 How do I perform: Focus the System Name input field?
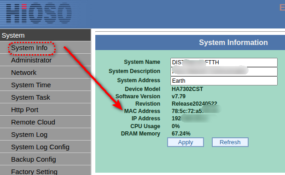[x=224, y=62]
